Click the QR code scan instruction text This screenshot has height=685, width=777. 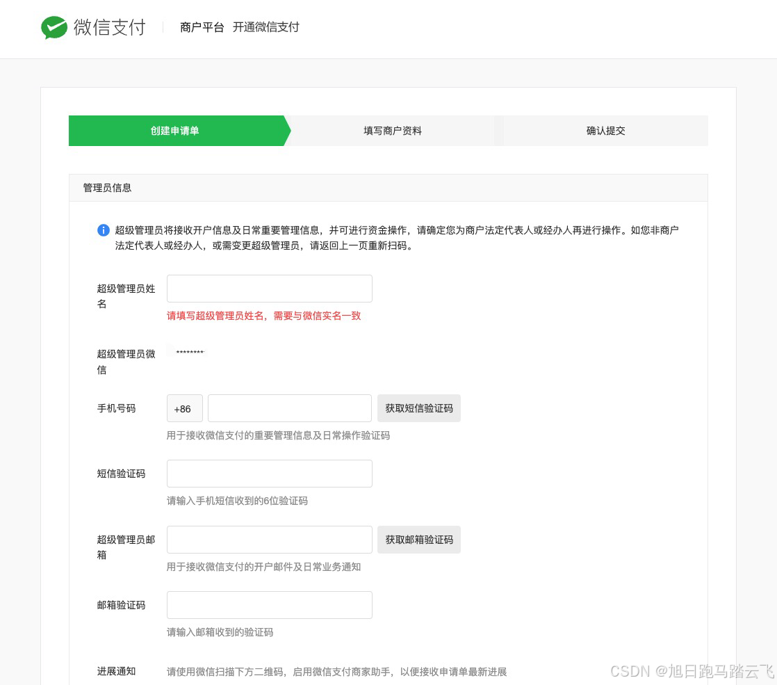click(337, 672)
